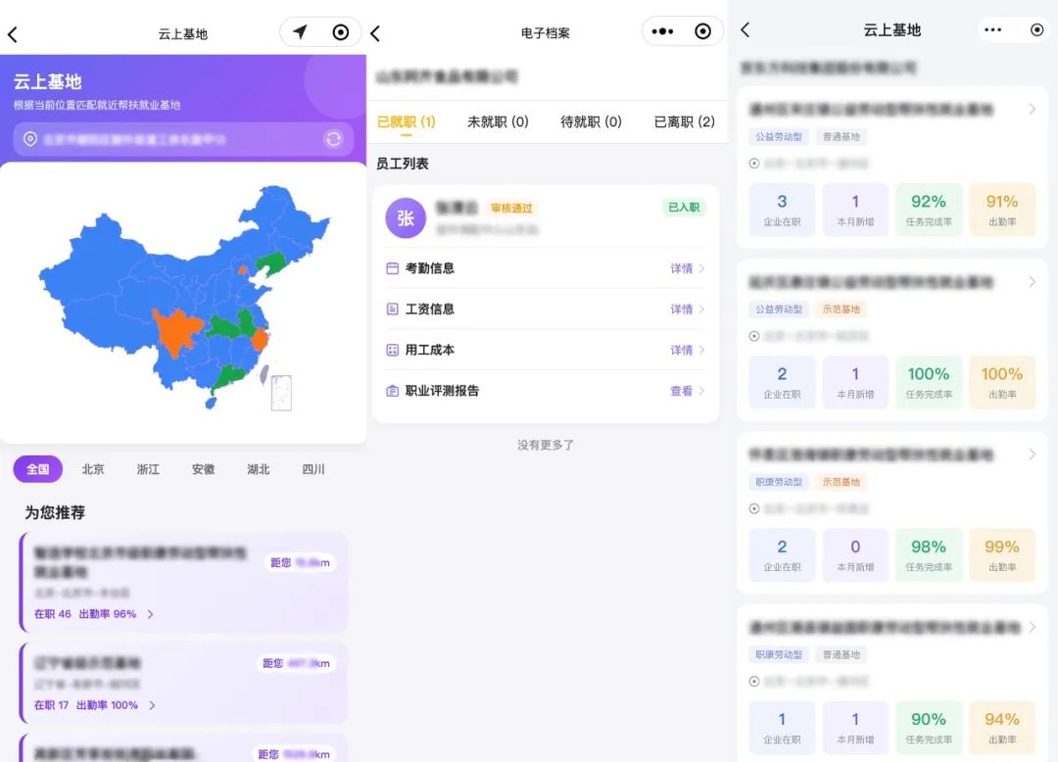Image resolution: width=1058 pixels, height=762 pixels.
Task: Click the icon beside 用工成本
Action: point(392,350)
